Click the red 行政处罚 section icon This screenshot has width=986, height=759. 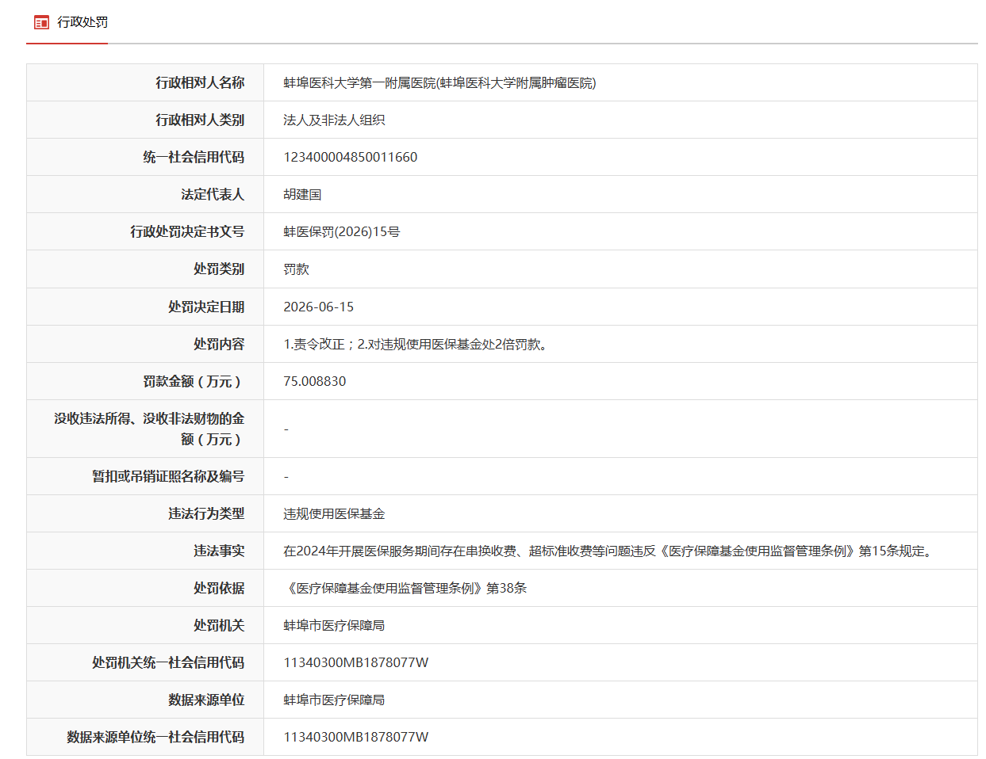pyautogui.click(x=41, y=22)
